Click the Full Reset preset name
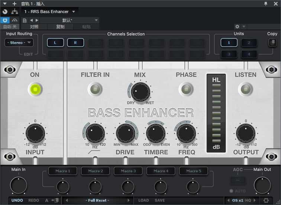This screenshot has width=281, height=205. pos(97,200)
